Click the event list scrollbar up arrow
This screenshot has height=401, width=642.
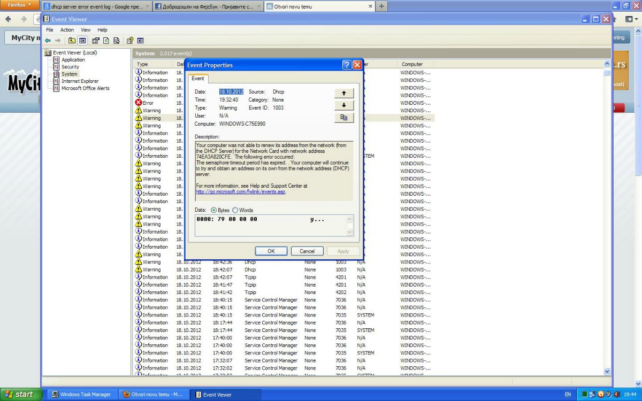(607, 64)
